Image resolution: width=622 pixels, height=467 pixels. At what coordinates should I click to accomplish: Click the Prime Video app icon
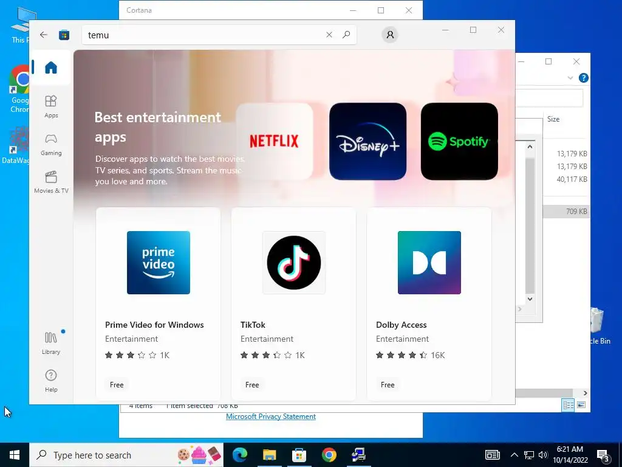pyautogui.click(x=159, y=263)
